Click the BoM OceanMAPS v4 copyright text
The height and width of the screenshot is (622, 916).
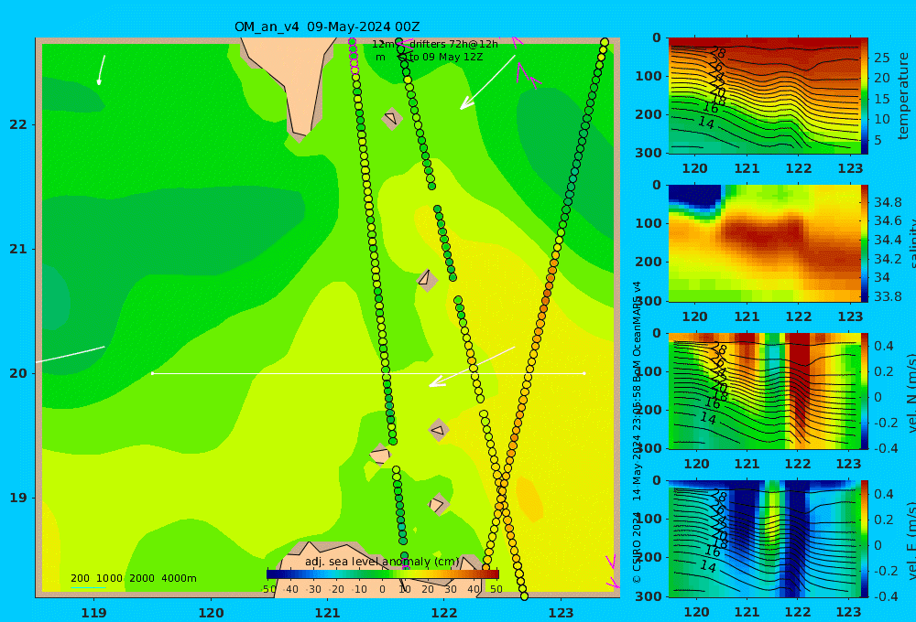click(x=637, y=432)
